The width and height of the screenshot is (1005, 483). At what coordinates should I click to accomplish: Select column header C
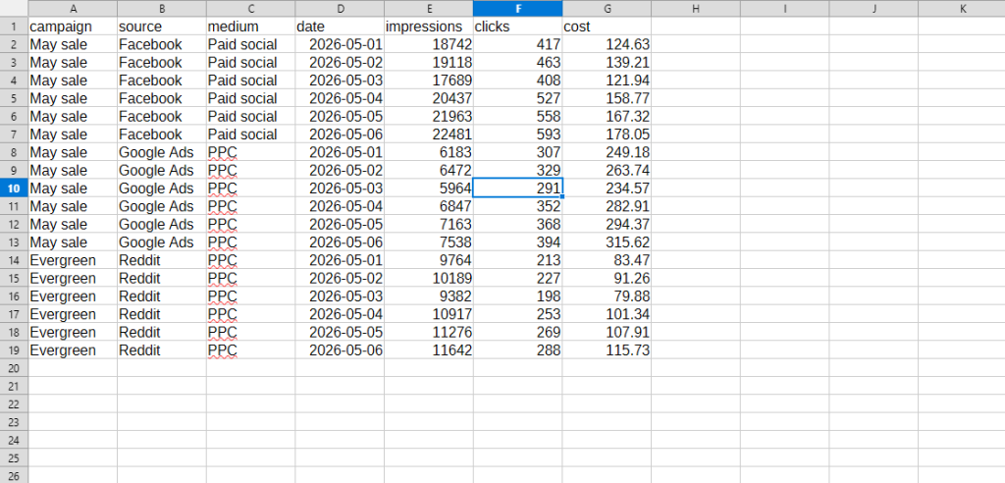click(250, 8)
